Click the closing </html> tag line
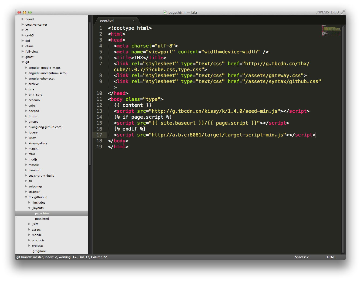 coord(118,147)
